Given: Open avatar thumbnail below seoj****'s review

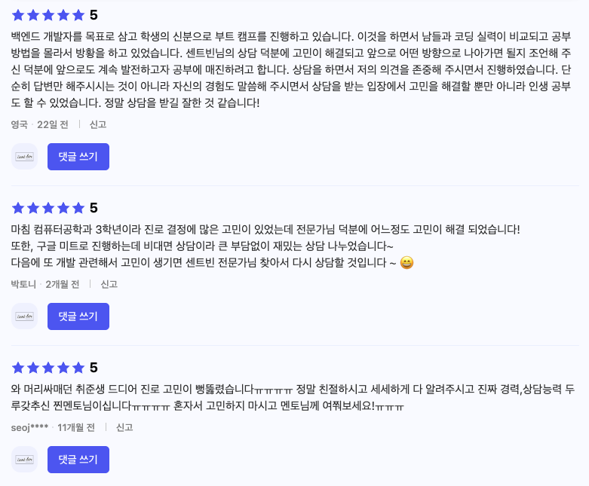Looking at the screenshot, I should 24,460.
